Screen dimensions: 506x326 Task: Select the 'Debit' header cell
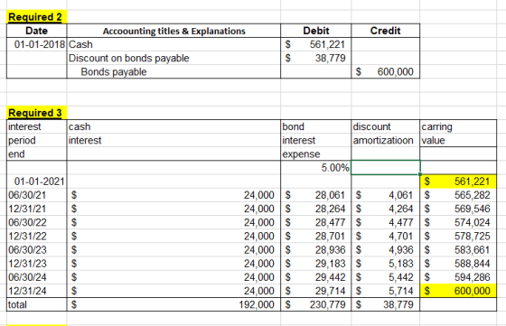click(x=316, y=31)
